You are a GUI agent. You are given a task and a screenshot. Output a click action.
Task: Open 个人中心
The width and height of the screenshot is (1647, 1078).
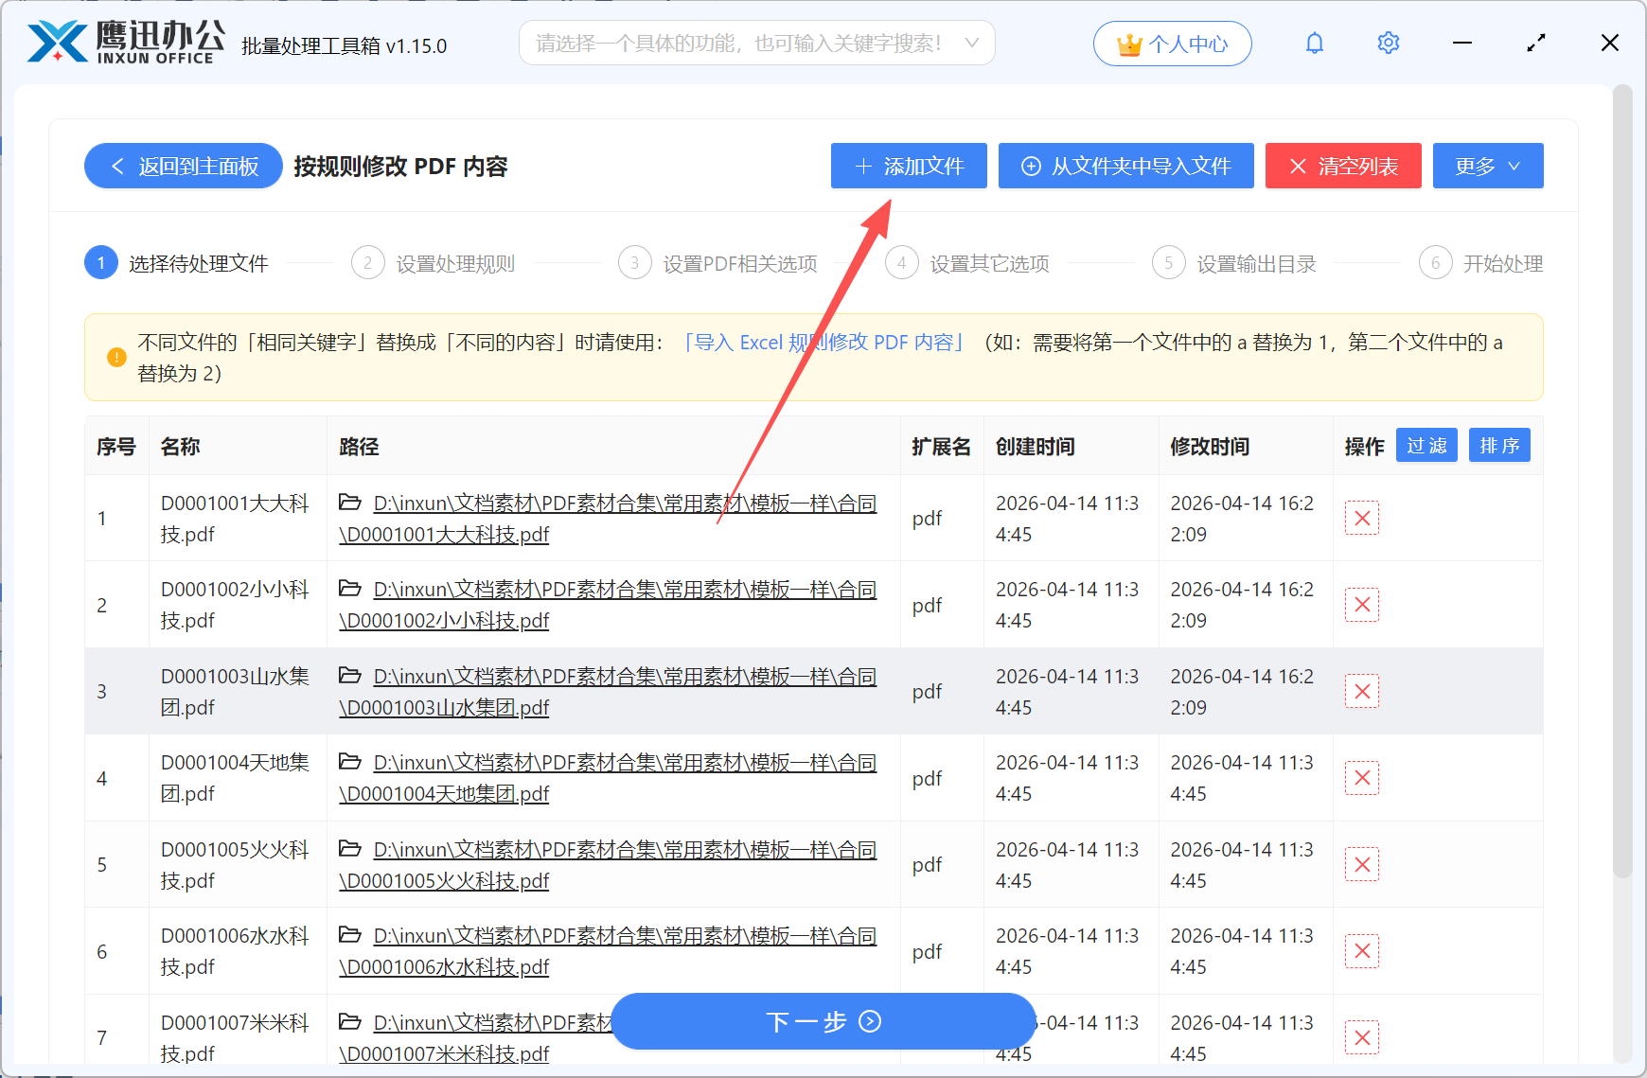point(1172,43)
